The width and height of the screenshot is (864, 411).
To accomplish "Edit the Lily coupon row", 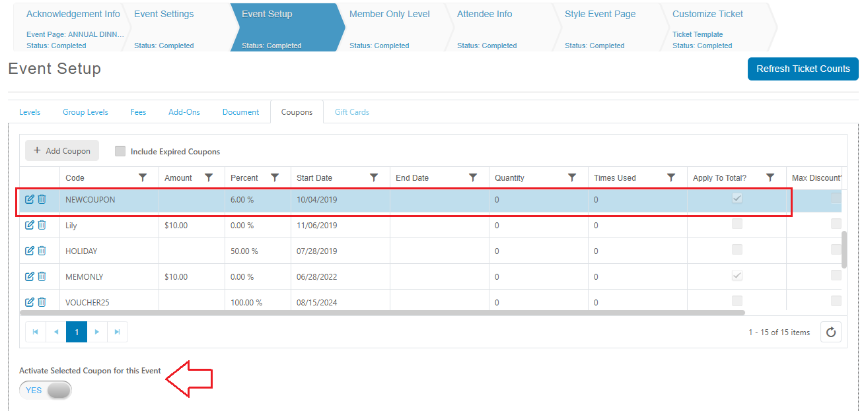I will pyautogui.click(x=29, y=225).
